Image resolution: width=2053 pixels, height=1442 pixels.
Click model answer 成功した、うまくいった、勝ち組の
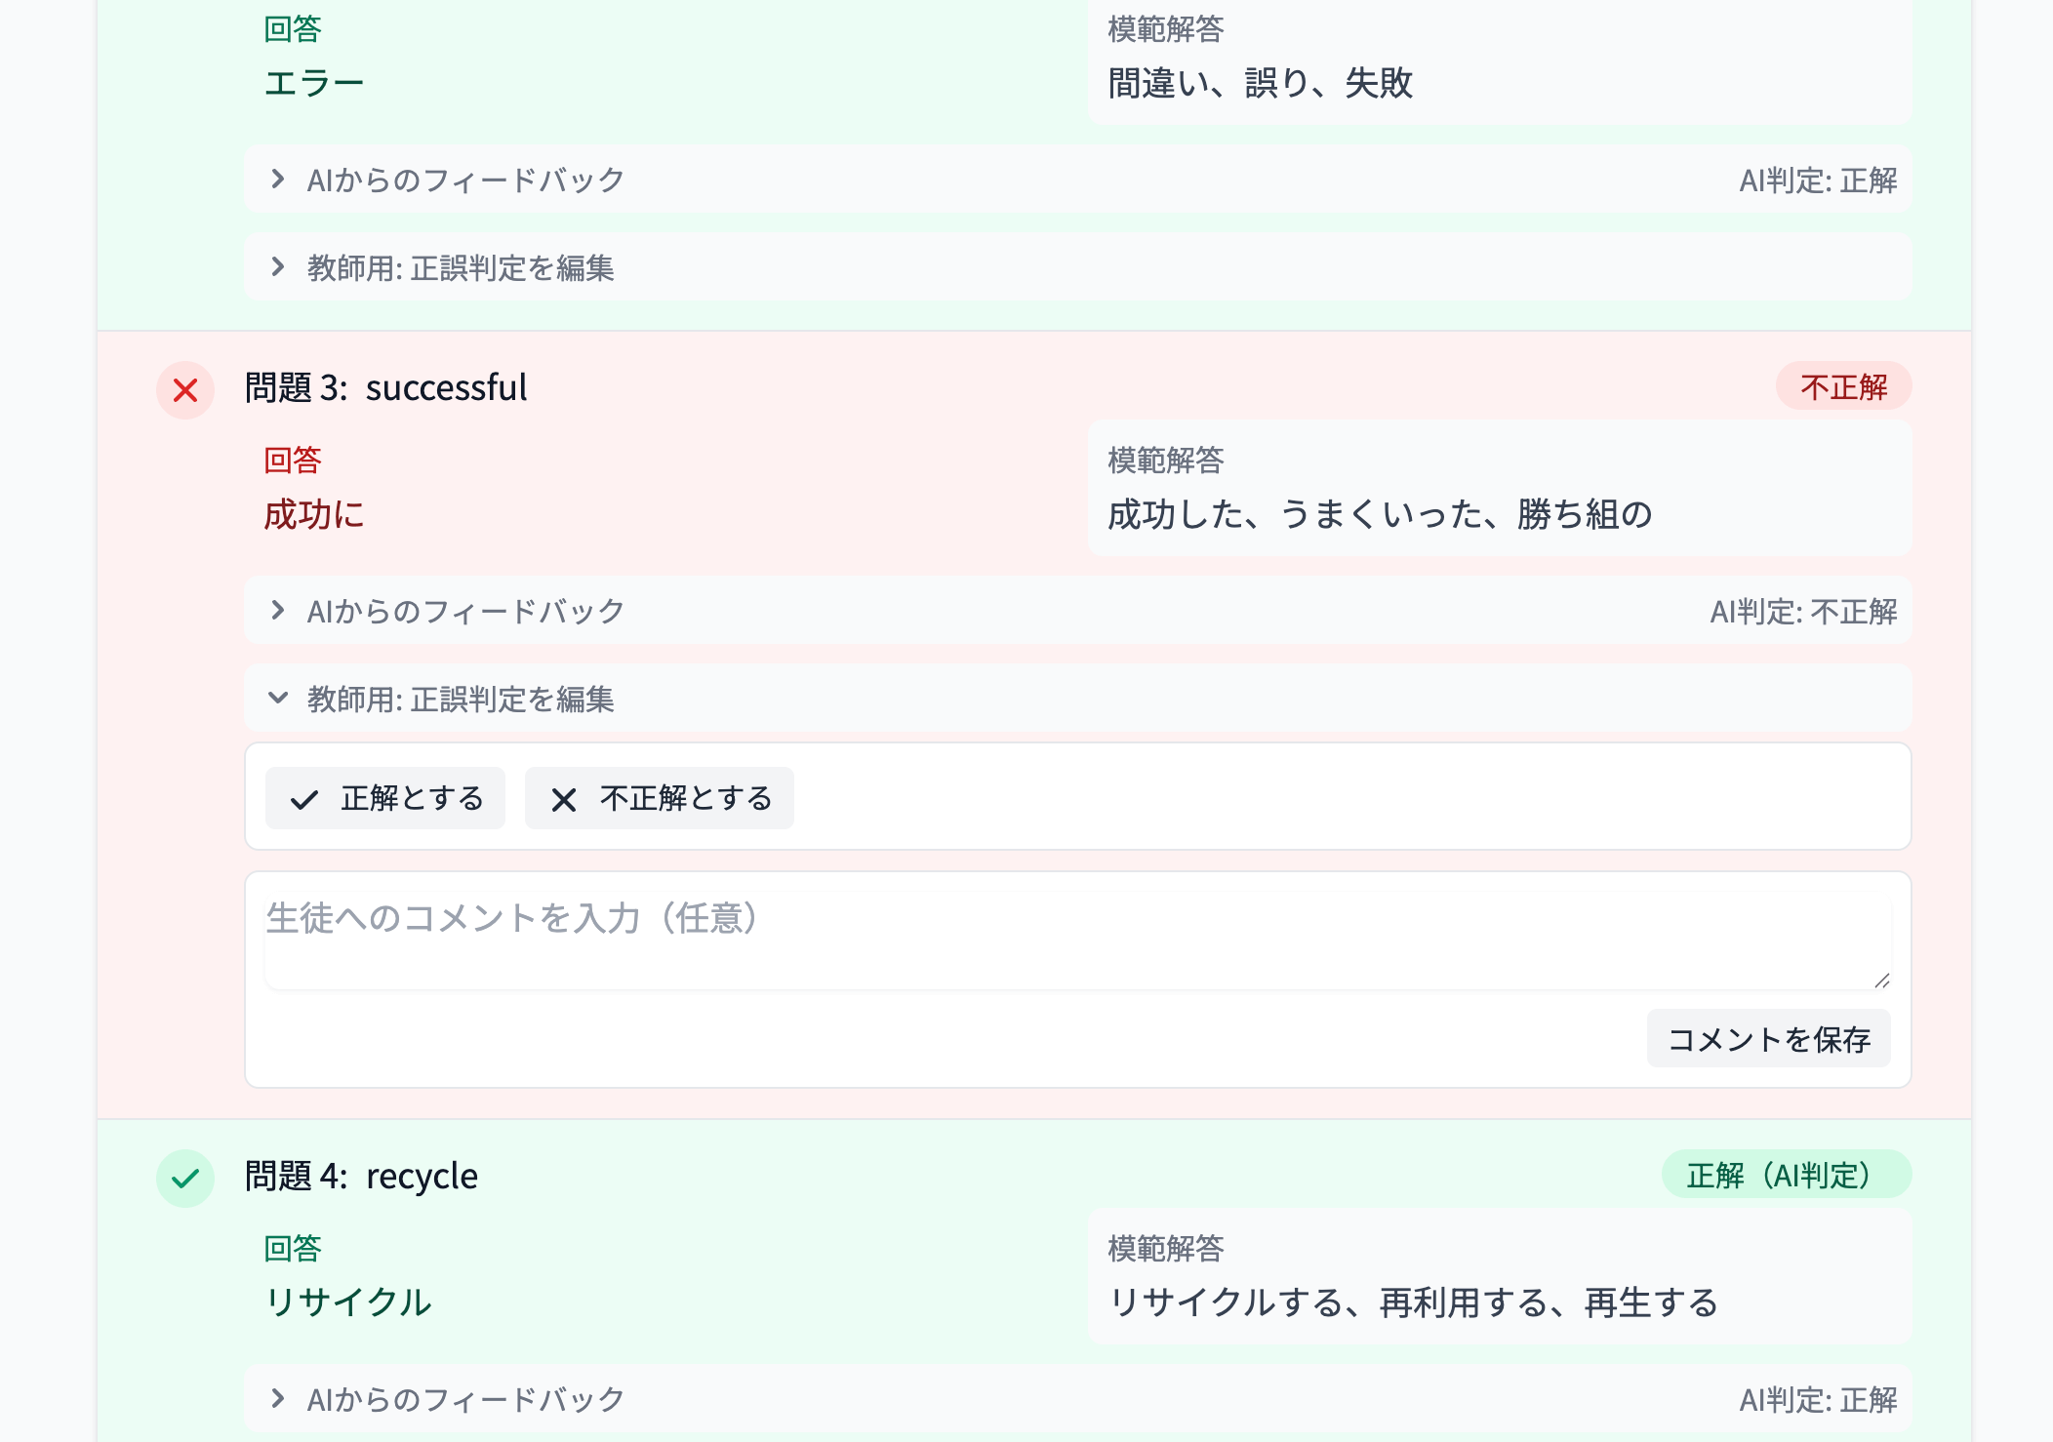1380,514
